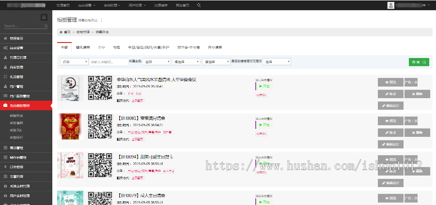Click 网站首页 link in top navbar

[183, 5]
